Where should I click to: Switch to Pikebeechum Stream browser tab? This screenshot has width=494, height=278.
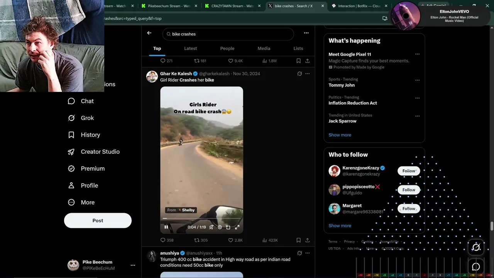pos(169,6)
